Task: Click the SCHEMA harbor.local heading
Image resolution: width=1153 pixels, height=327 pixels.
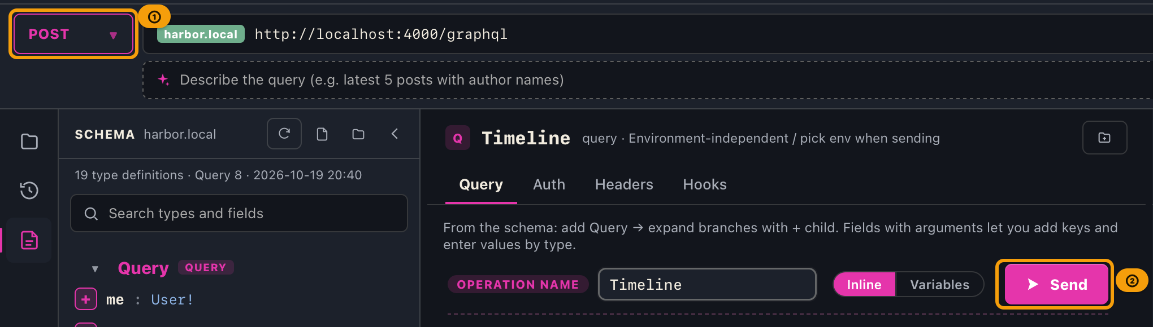Action: coord(145,134)
